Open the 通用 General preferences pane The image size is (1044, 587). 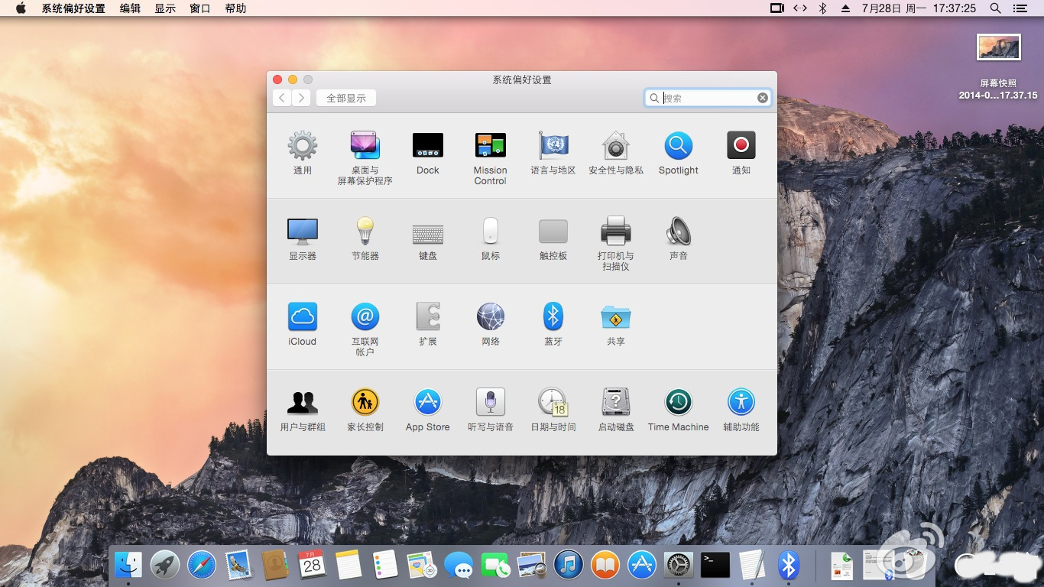click(303, 145)
